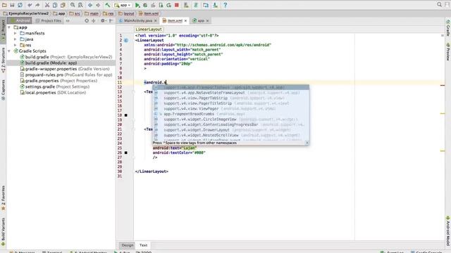Open Project panel gear settings
This screenshot has height=253, width=451.
(103, 20)
